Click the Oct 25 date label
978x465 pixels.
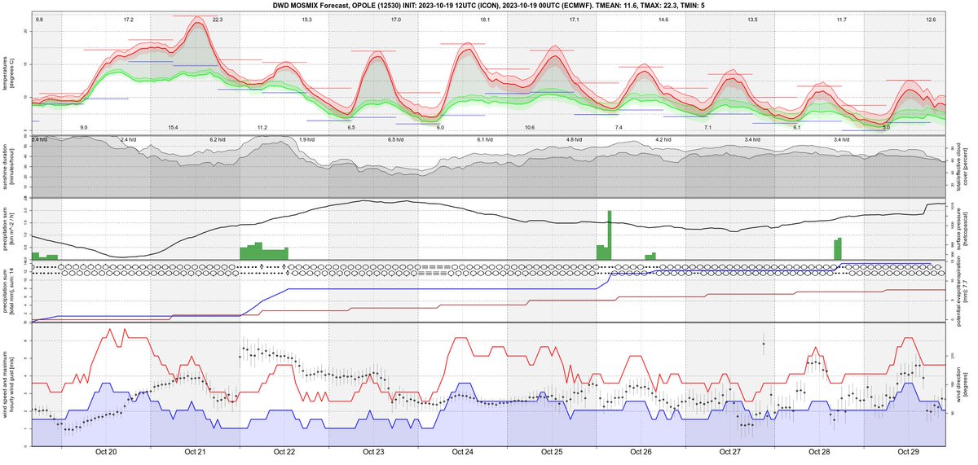pos(553,451)
